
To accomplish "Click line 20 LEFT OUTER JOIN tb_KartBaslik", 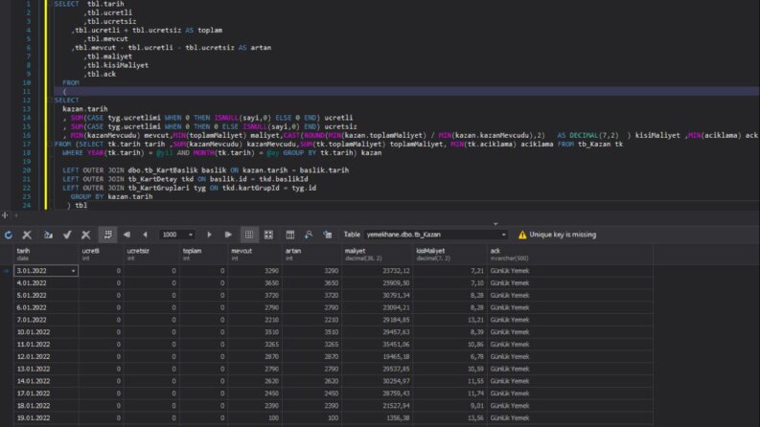I will (205, 170).
